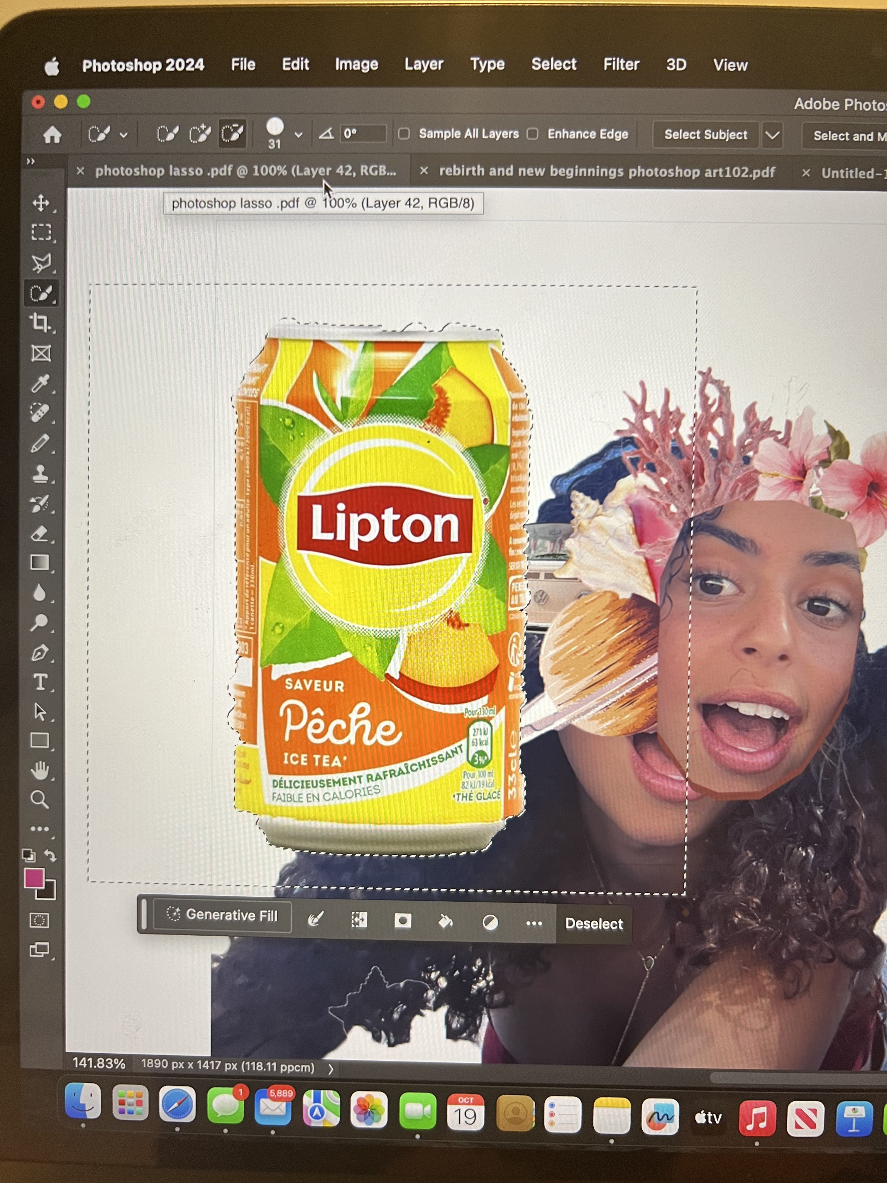The width and height of the screenshot is (887, 1183).
Task: Select the Hand tool
Action: point(41,771)
